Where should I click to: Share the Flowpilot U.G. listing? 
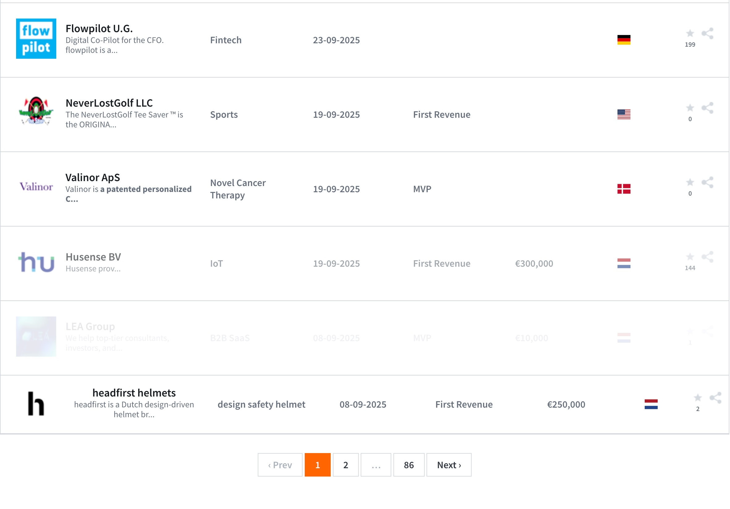pyautogui.click(x=707, y=33)
